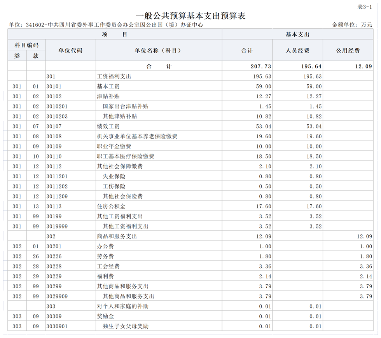The image size is (381, 338).
Task: Select the 表3-1 label
Action: point(365,7)
